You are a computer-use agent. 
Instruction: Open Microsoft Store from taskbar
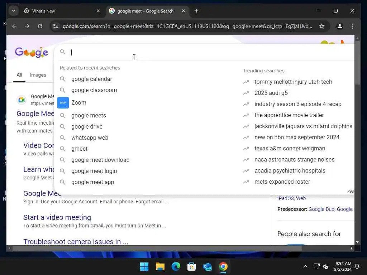point(191,266)
